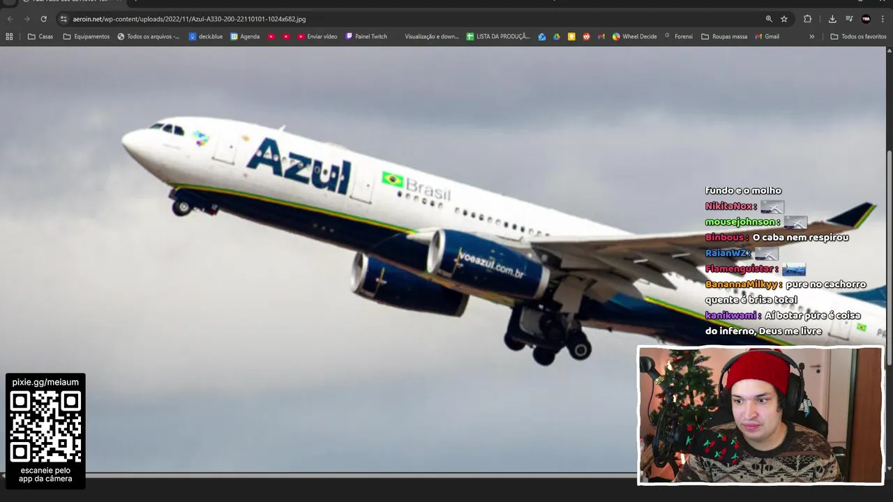The width and height of the screenshot is (893, 502).
Task: Open the Forensi bookmark
Action: click(x=678, y=36)
